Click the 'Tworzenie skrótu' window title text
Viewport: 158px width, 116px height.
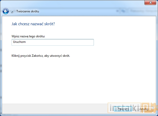[x=28, y=11]
